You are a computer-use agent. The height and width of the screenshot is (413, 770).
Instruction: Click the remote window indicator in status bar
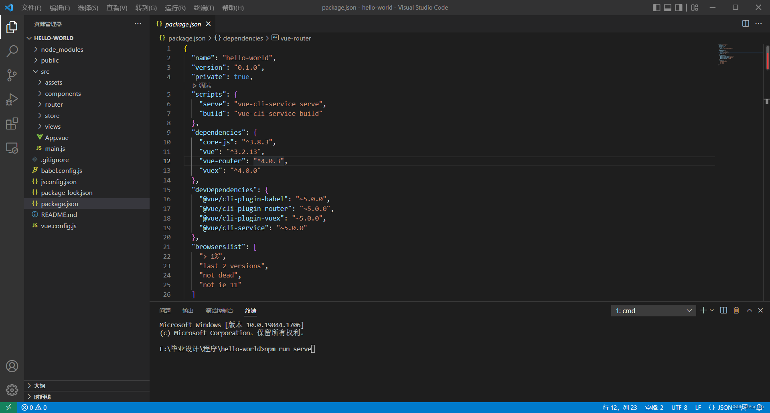pos(8,407)
